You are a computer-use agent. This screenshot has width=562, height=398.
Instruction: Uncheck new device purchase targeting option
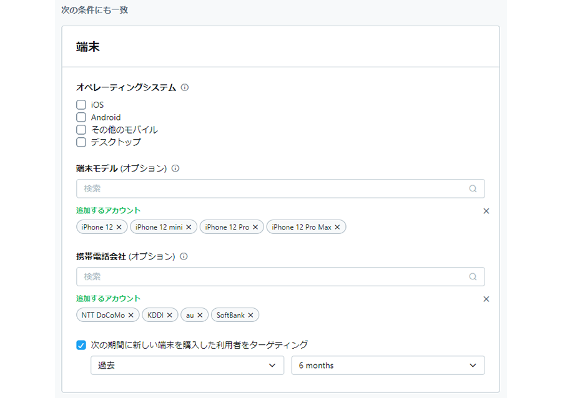coord(81,345)
